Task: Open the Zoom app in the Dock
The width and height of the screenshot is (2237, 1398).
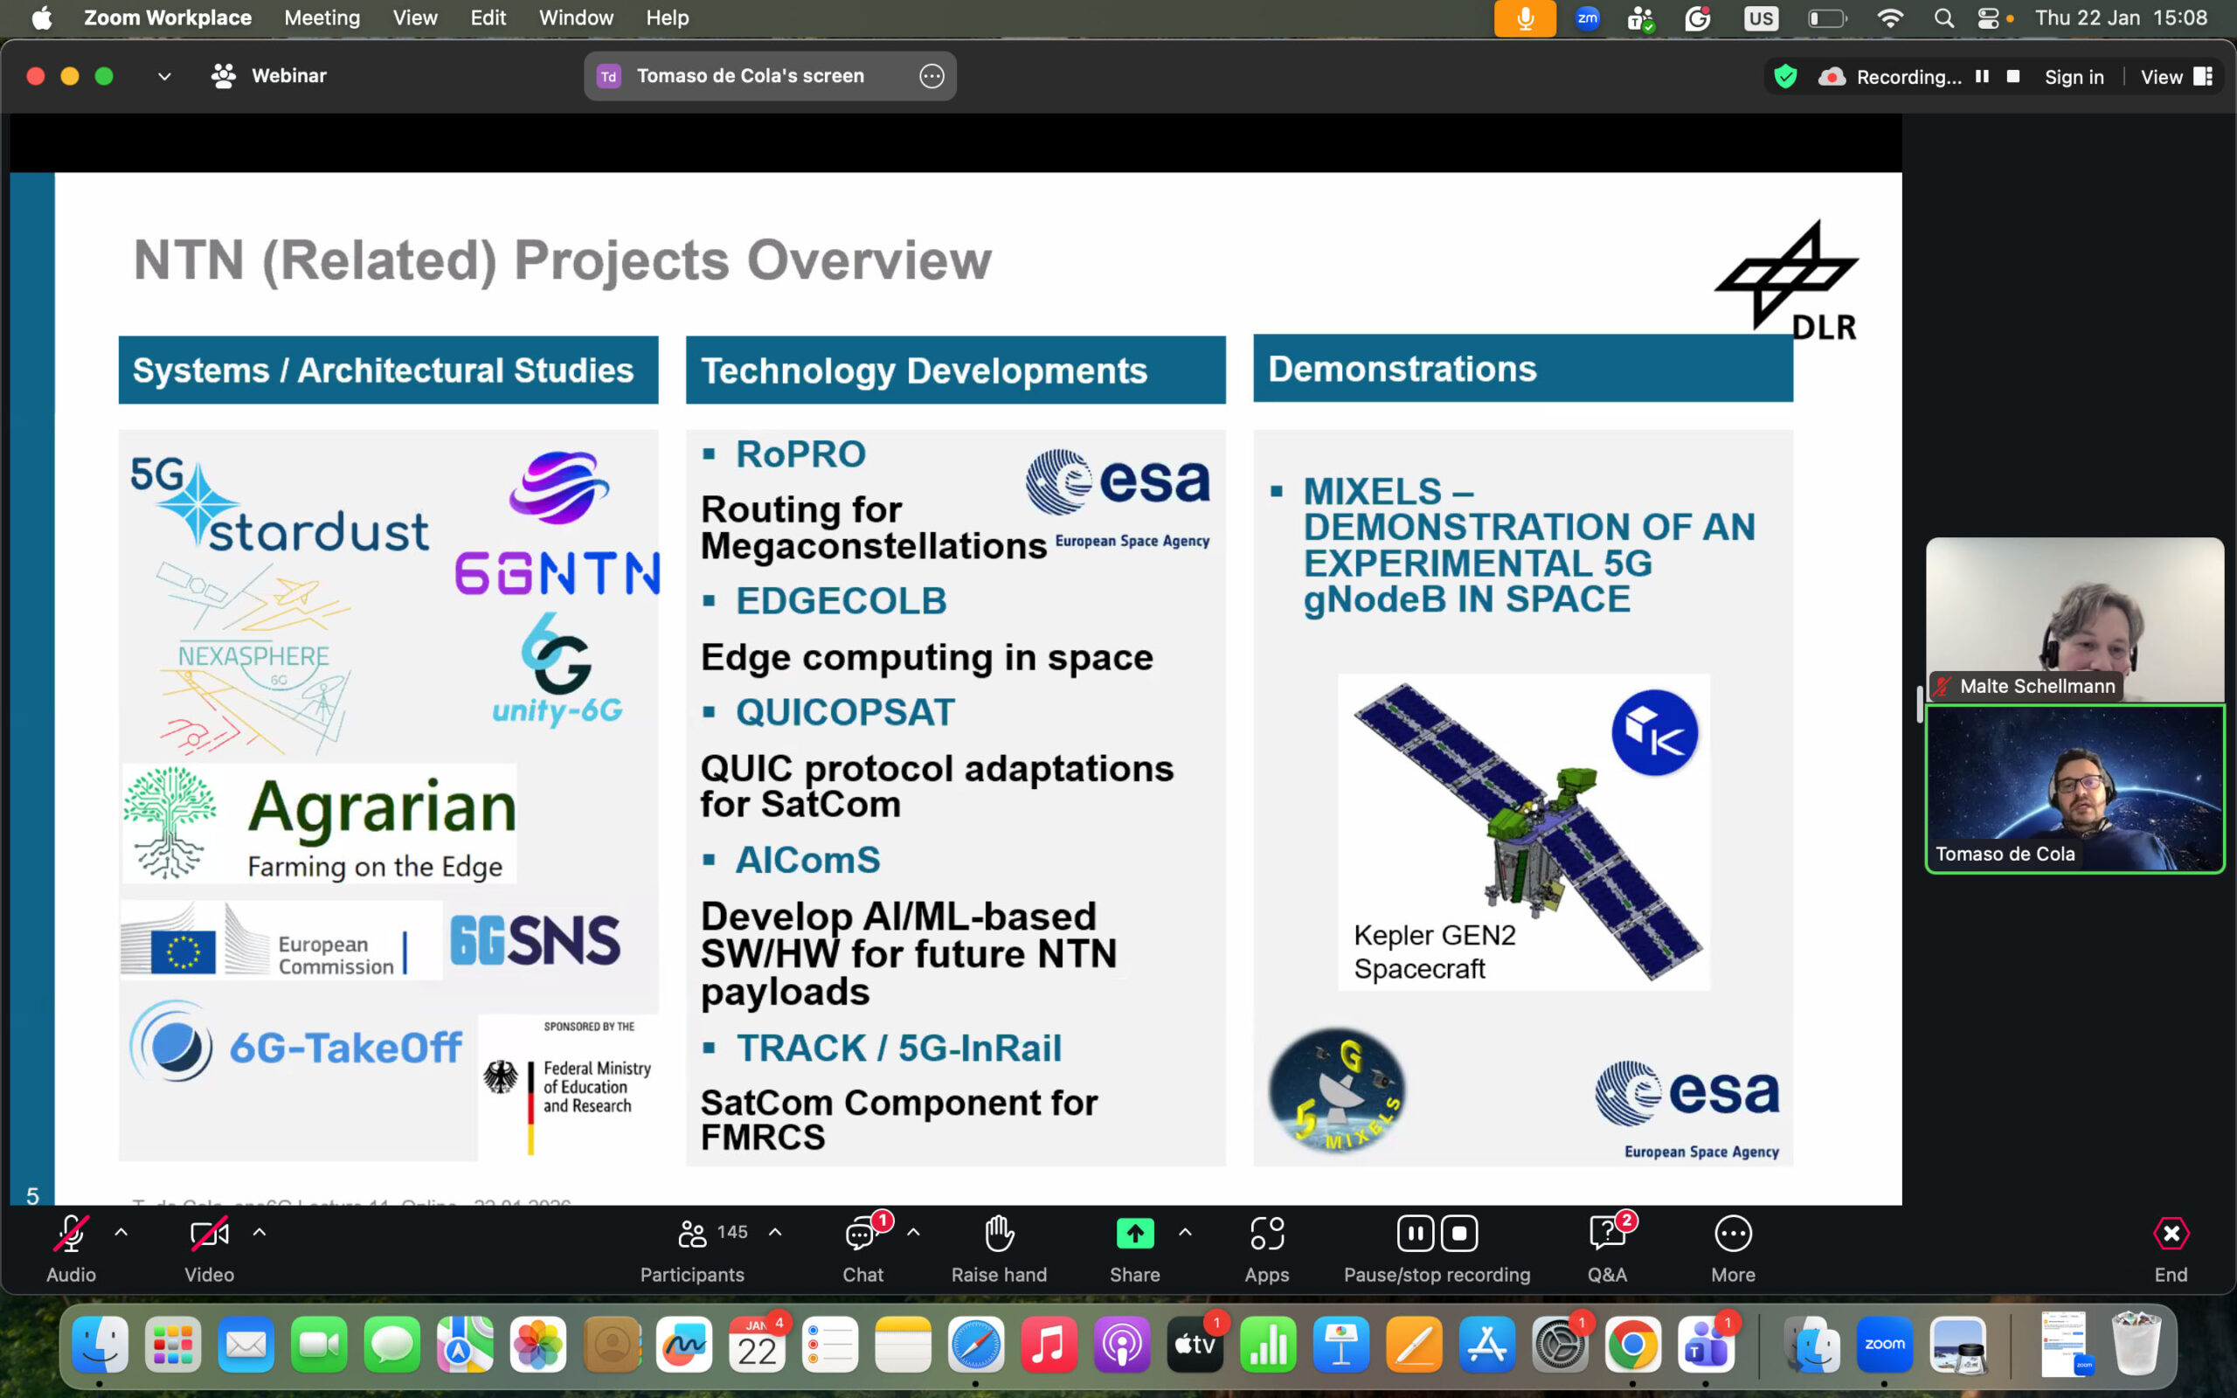Action: 1884,1345
